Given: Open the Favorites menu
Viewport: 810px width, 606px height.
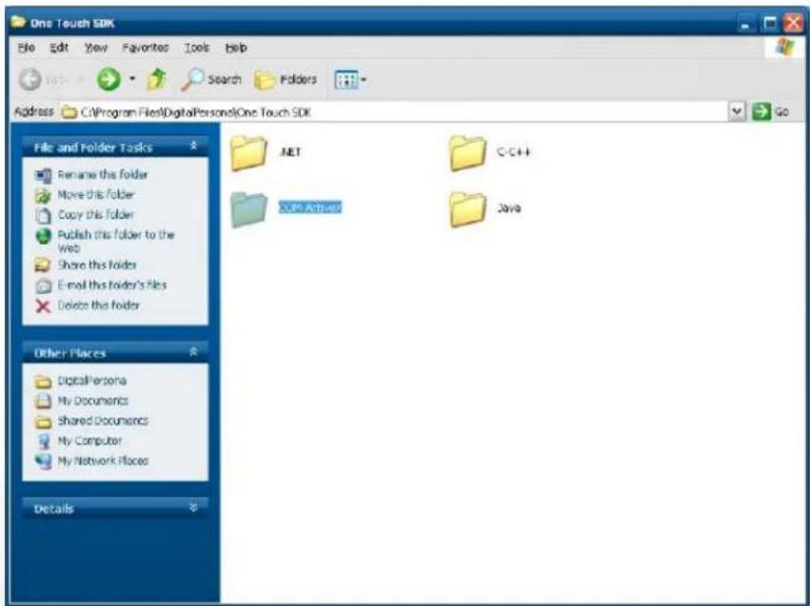Looking at the screenshot, I should pos(146,48).
